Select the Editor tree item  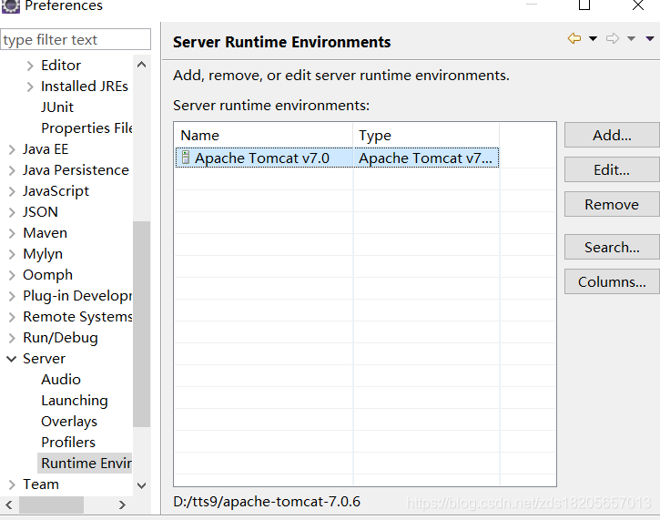click(61, 66)
